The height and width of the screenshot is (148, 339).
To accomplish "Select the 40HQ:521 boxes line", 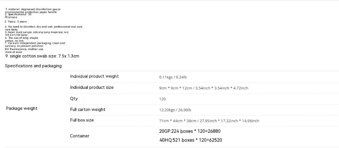I will (191, 140).
